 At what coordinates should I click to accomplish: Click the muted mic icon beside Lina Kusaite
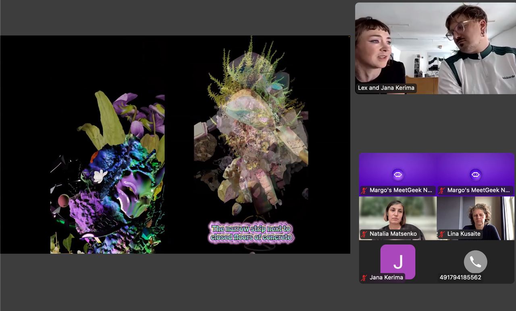[x=442, y=234]
